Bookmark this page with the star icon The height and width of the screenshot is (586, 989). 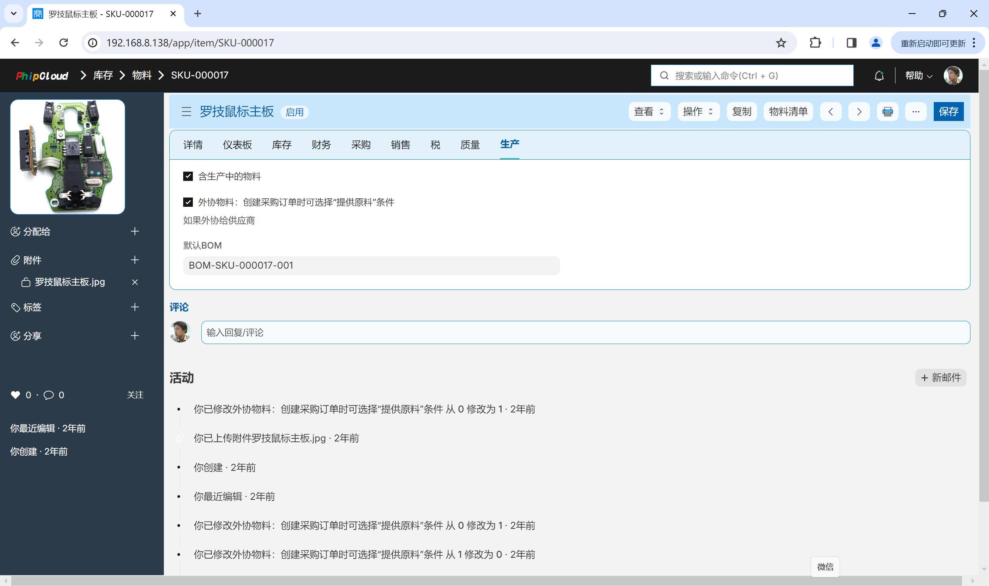coord(781,43)
